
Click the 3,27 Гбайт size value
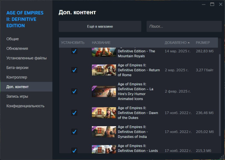(205, 70)
